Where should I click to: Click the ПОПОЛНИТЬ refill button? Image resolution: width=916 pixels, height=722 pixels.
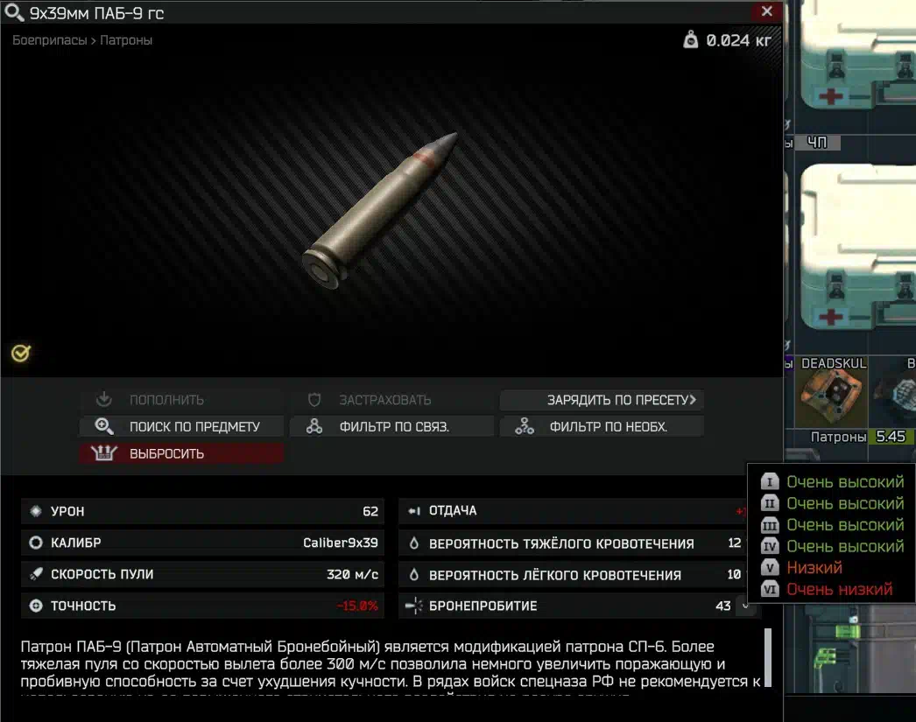181,400
